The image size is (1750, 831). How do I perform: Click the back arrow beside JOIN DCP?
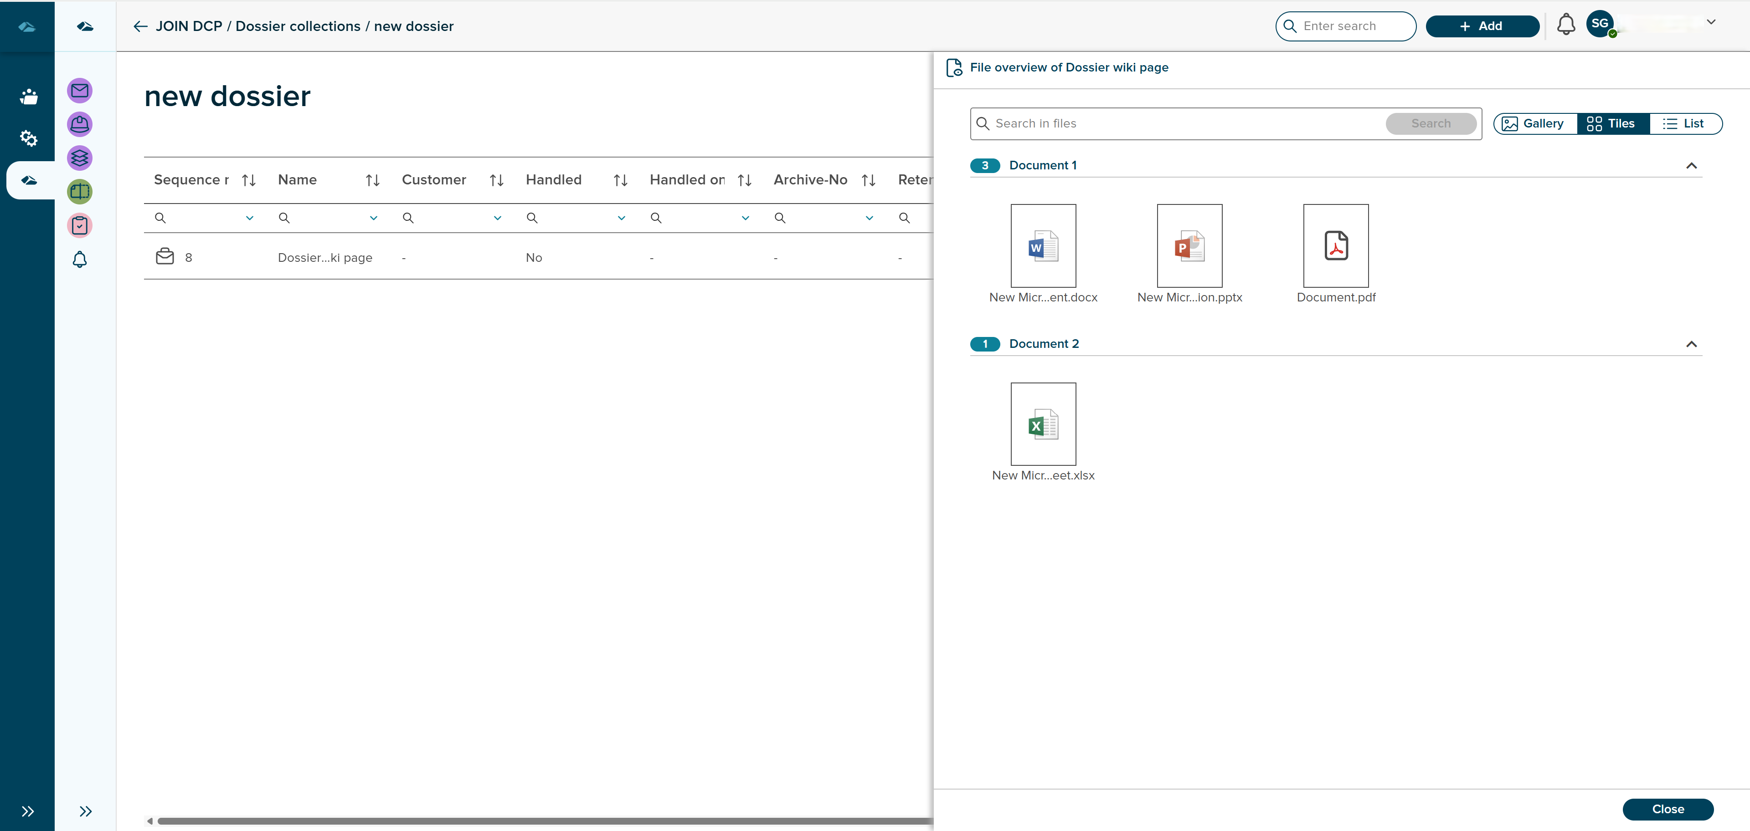(x=141, y=26)
